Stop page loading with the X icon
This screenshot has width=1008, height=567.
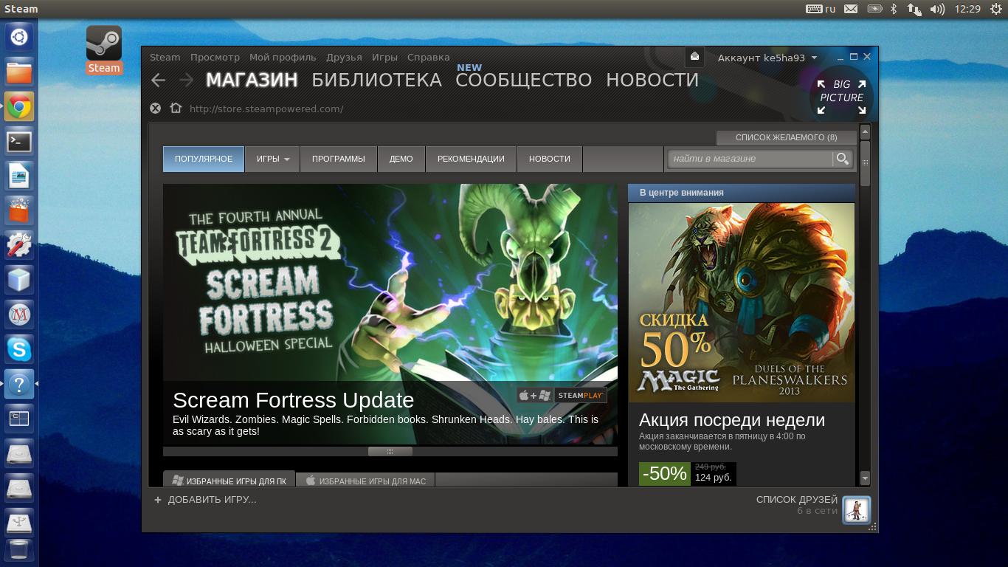point(155,109)
